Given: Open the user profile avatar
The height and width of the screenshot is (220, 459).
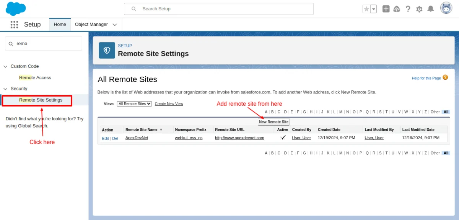Looking at the screenshot, I should (446, 8).
